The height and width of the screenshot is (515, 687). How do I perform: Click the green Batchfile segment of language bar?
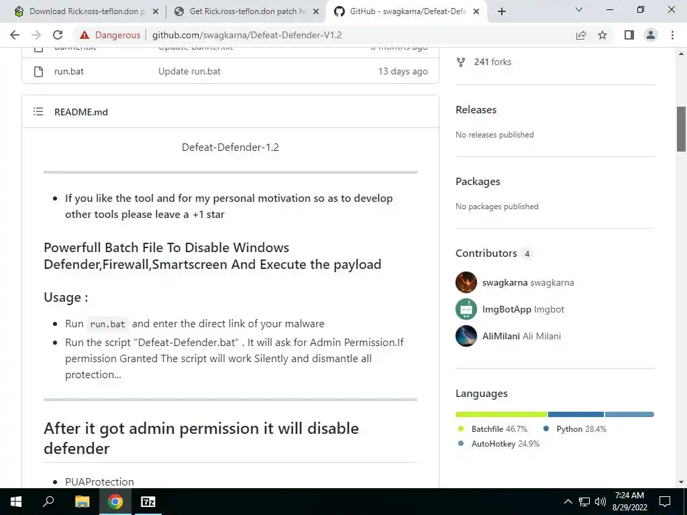point(501,414)
